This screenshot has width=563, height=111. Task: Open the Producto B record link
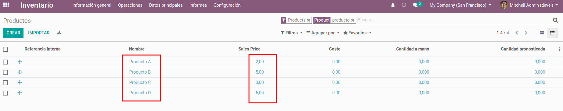click(140, 72)
